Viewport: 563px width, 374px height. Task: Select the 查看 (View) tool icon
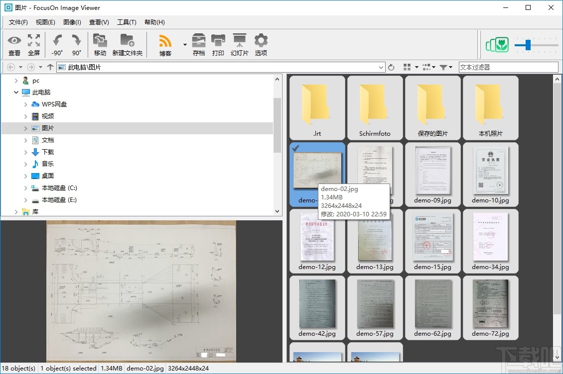click(14, 44)
